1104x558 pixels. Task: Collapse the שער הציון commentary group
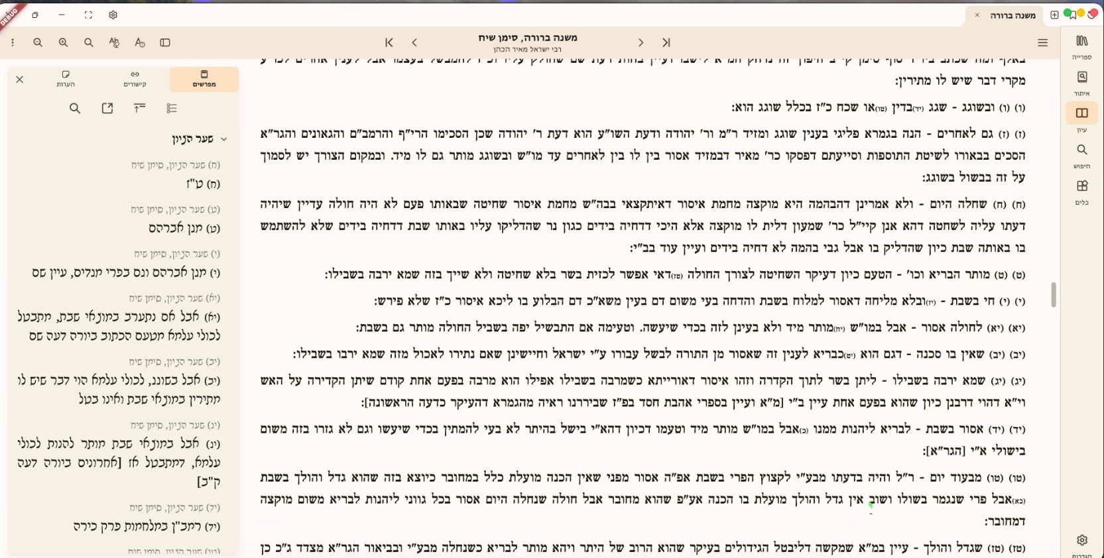pos(224,139)
